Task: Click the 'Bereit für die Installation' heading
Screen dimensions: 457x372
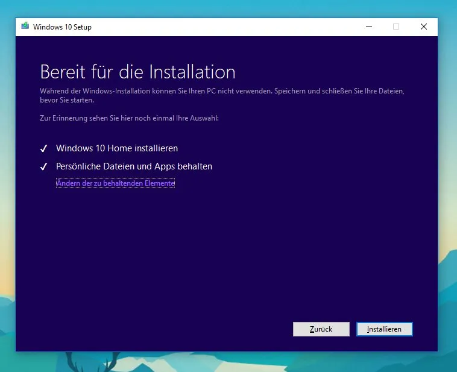Action: click(137, 72)
